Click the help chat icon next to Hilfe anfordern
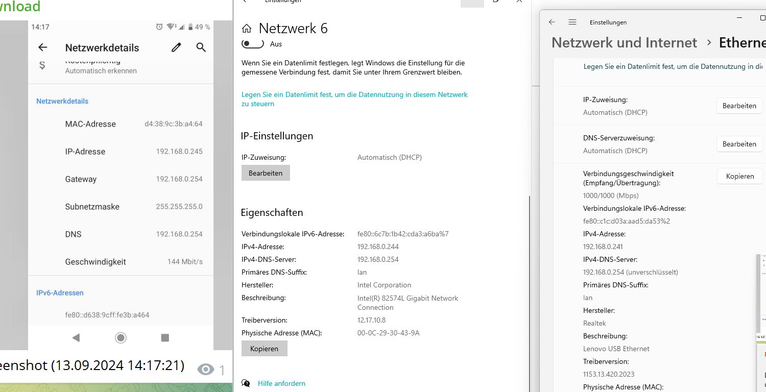Viewport: 766px width, 392px height. [x=246, y=383]
